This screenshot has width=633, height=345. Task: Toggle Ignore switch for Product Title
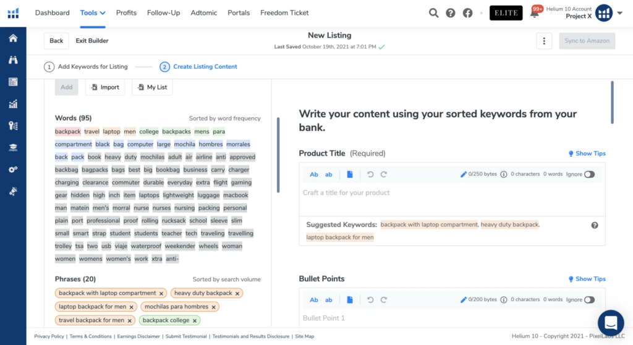click(589, 175)
